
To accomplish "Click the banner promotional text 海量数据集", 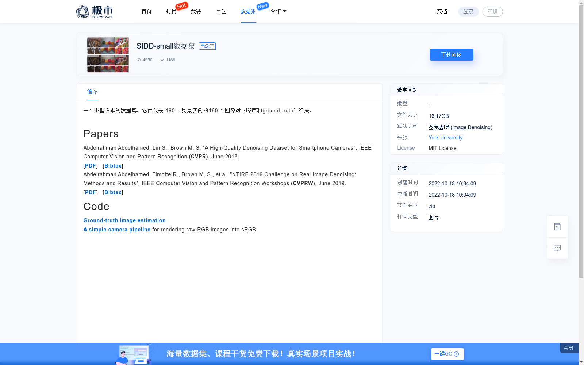I will [x=261, y=354].
